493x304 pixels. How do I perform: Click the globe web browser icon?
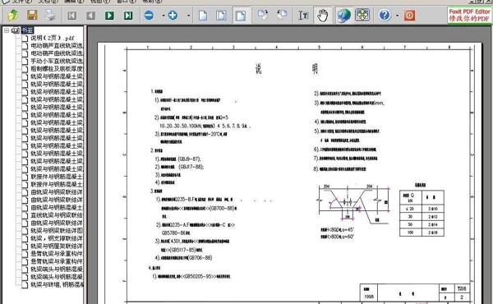coord(343,15)
